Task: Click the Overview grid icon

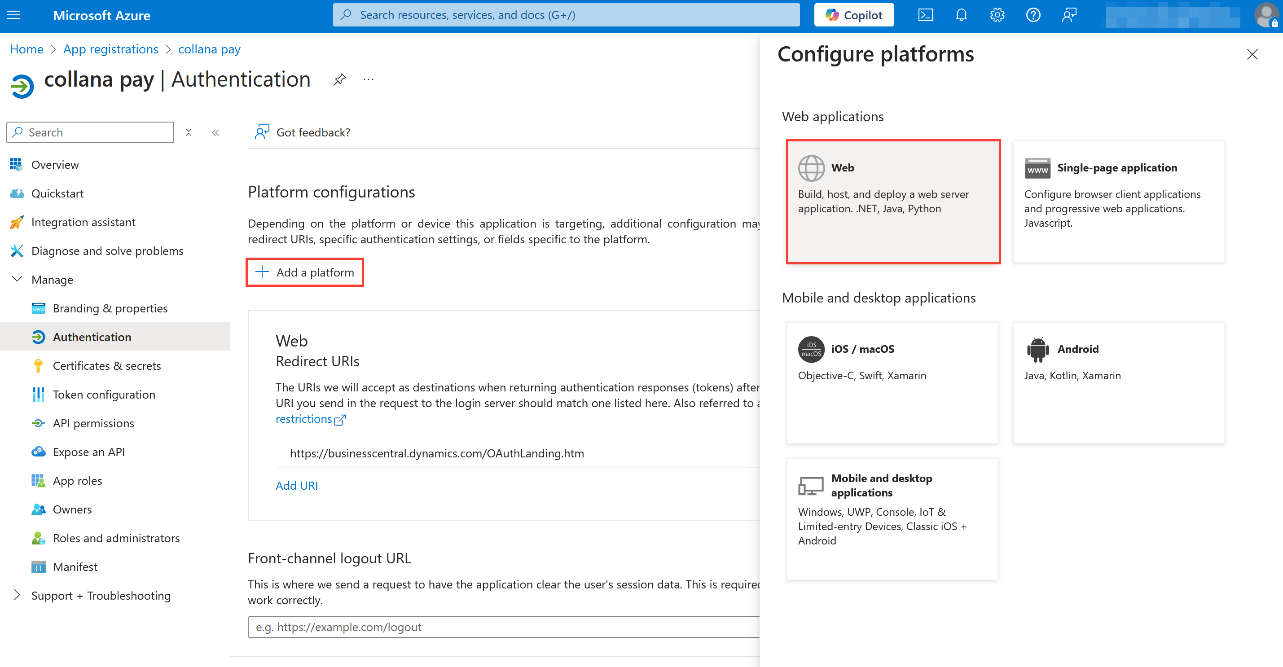Action: pyautogui.click(x=16, y=164)
